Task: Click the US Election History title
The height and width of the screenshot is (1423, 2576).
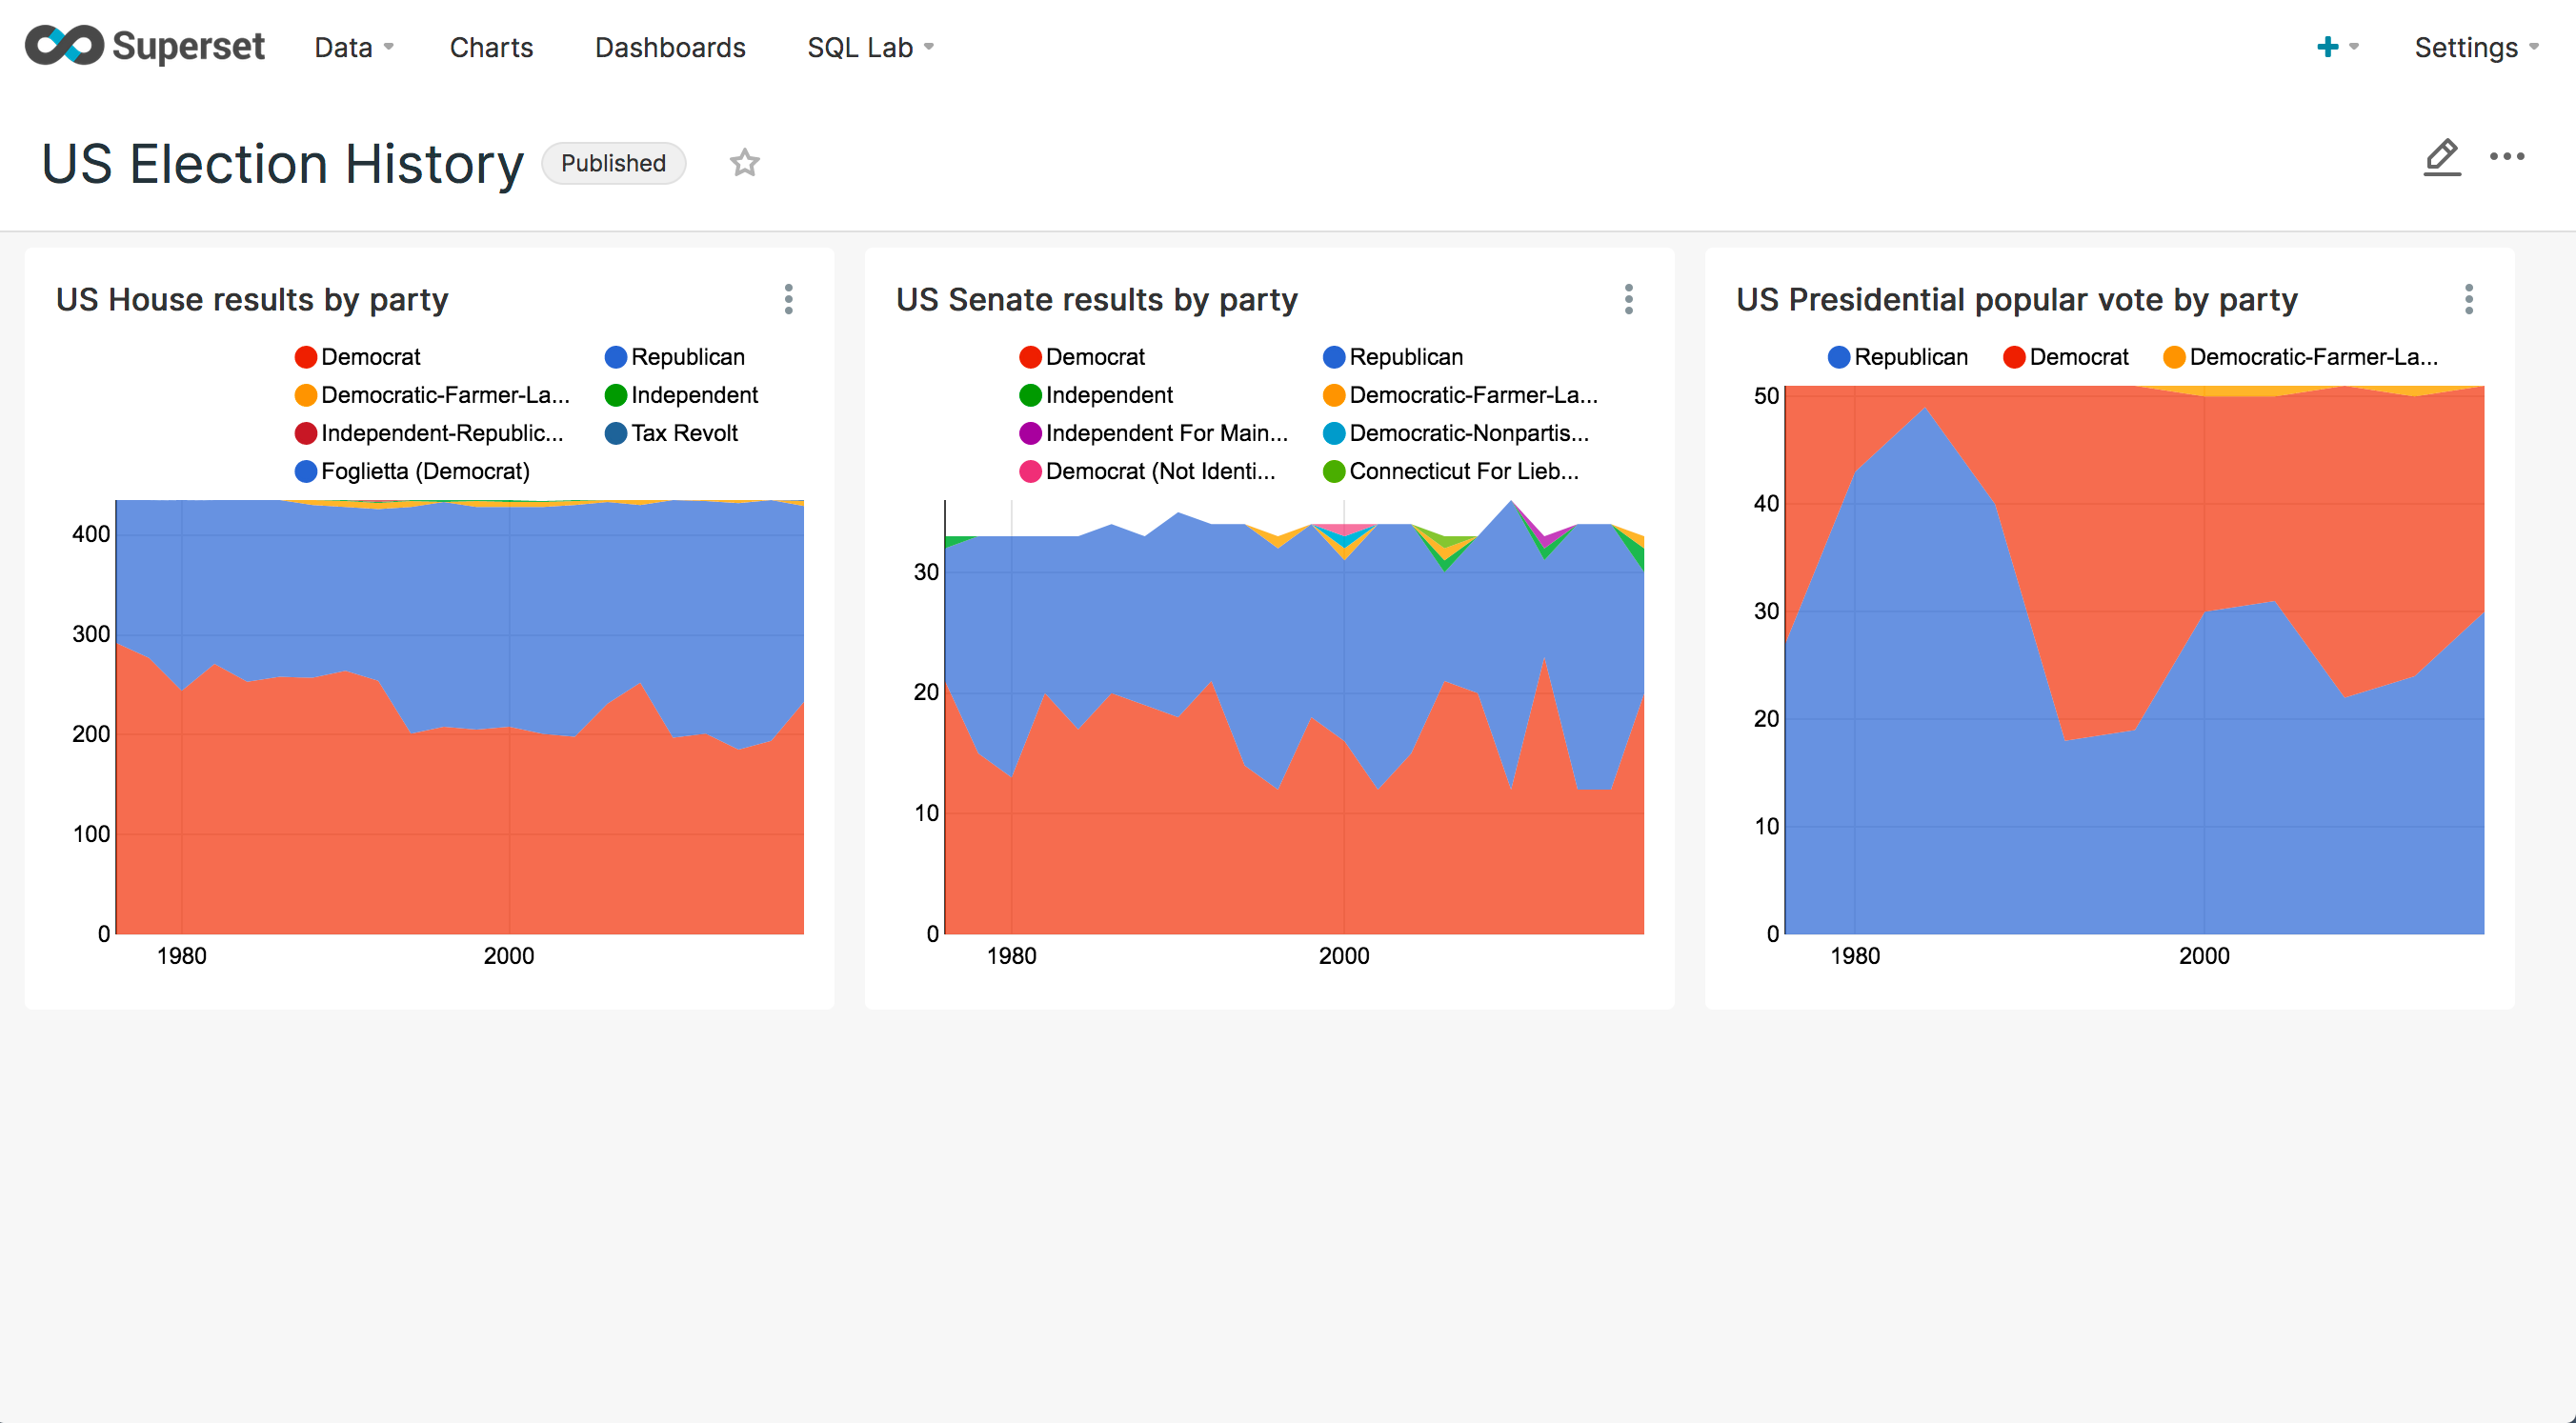Action: click(282, 163)
